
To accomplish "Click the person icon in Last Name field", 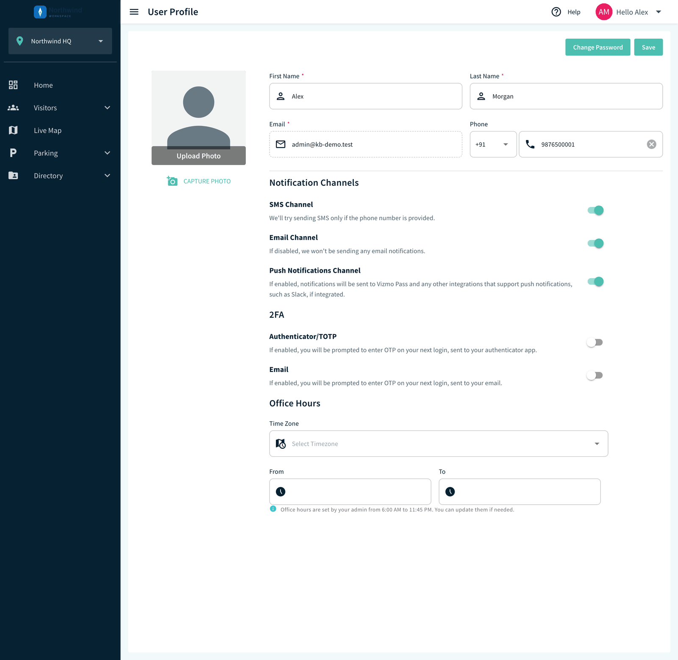I will (481, 96).
